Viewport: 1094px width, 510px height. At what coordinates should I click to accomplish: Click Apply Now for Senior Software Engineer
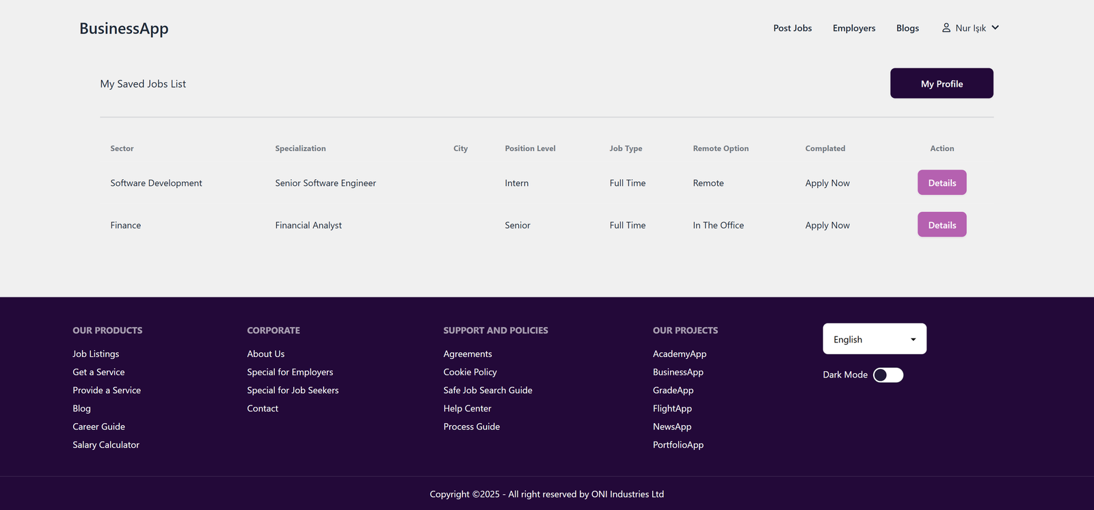(827, 183)
